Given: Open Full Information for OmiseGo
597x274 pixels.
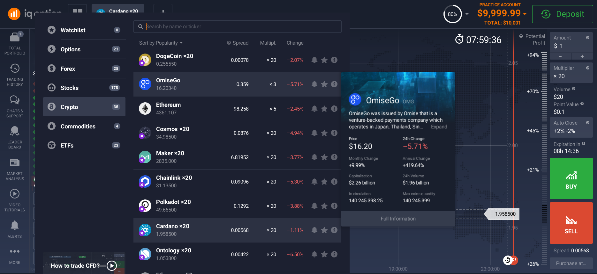Looking at the screenshot, I should [x=398, y=219].
